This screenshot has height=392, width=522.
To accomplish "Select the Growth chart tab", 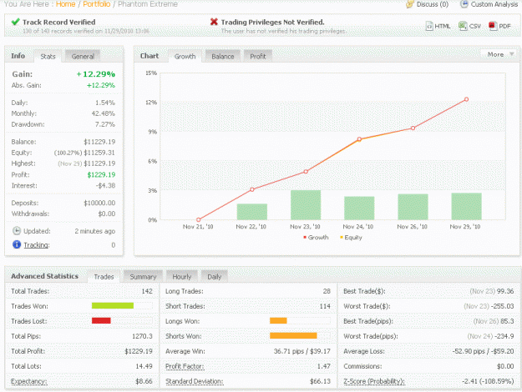I will pyautogui.click(x=185, y=57).
